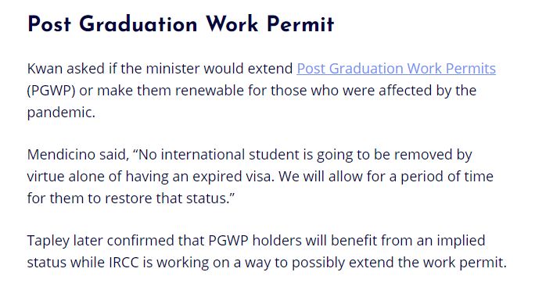Click the name Mendicino in second paragraph
Image resolution: width=535 pixels, height=290 pixels.
click(61, 155)
